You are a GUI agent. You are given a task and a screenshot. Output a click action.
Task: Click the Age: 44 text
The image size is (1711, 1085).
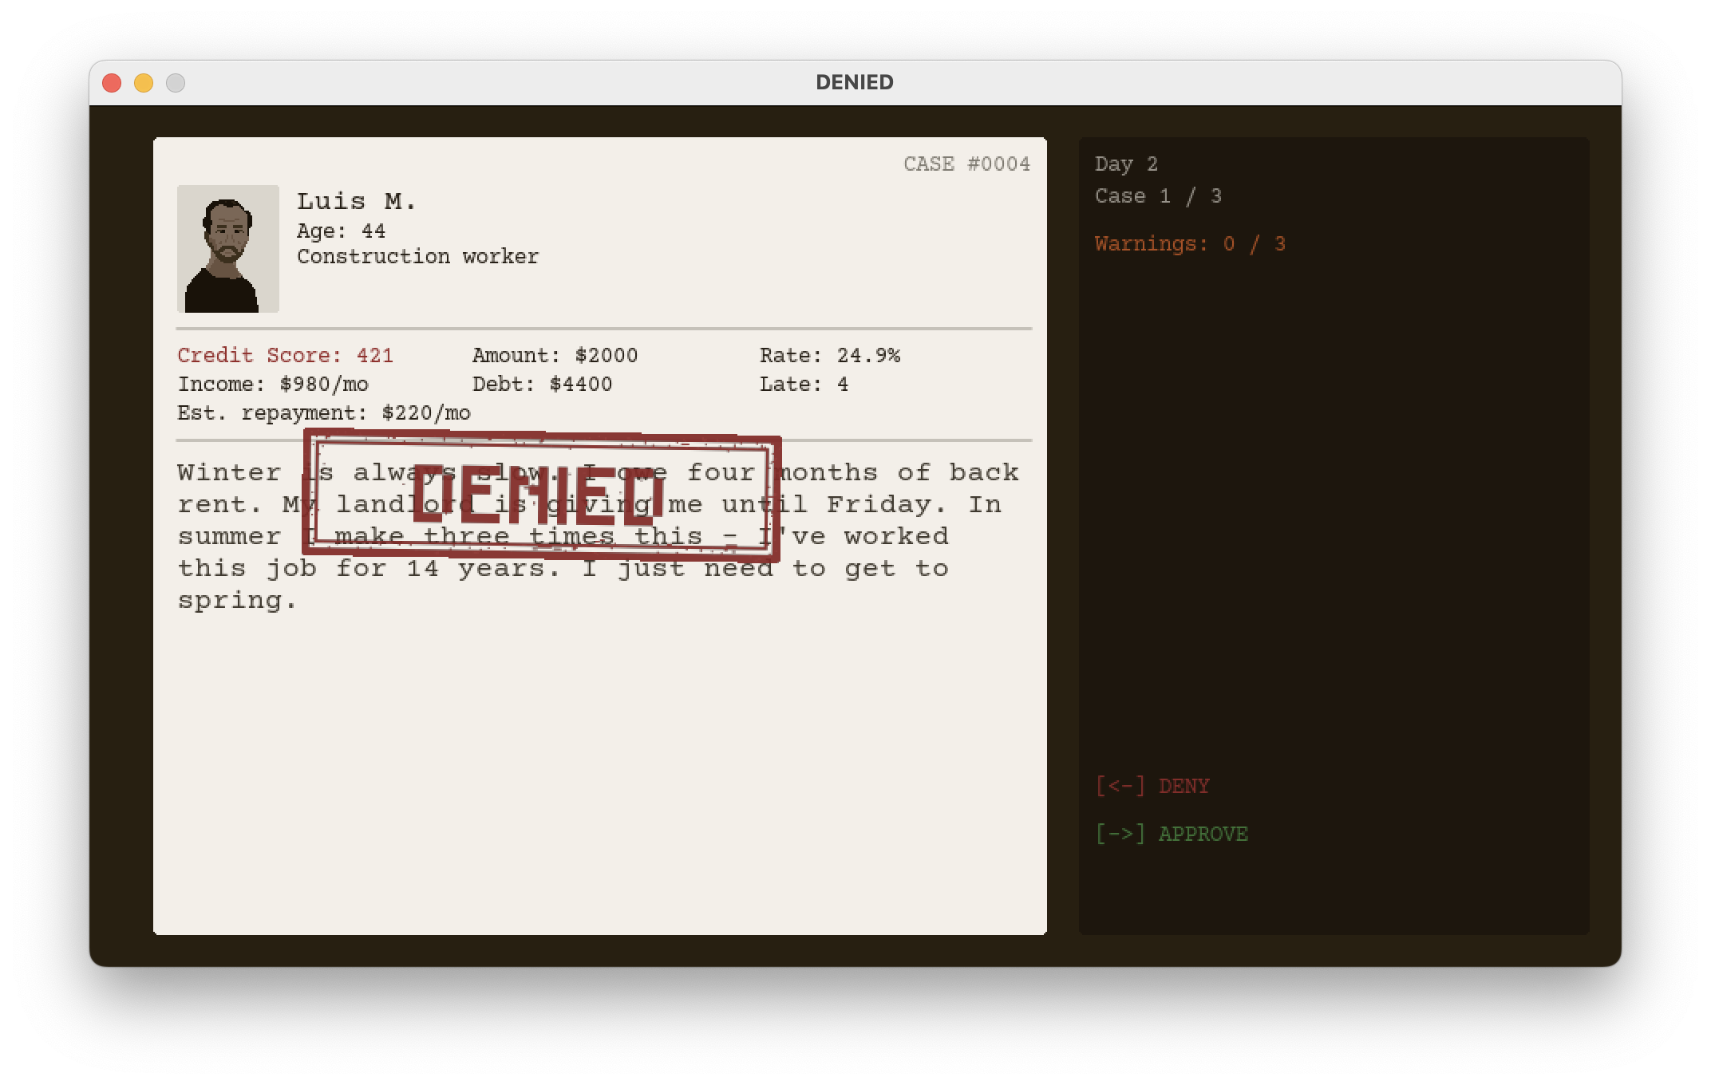[x=342, y=231]
